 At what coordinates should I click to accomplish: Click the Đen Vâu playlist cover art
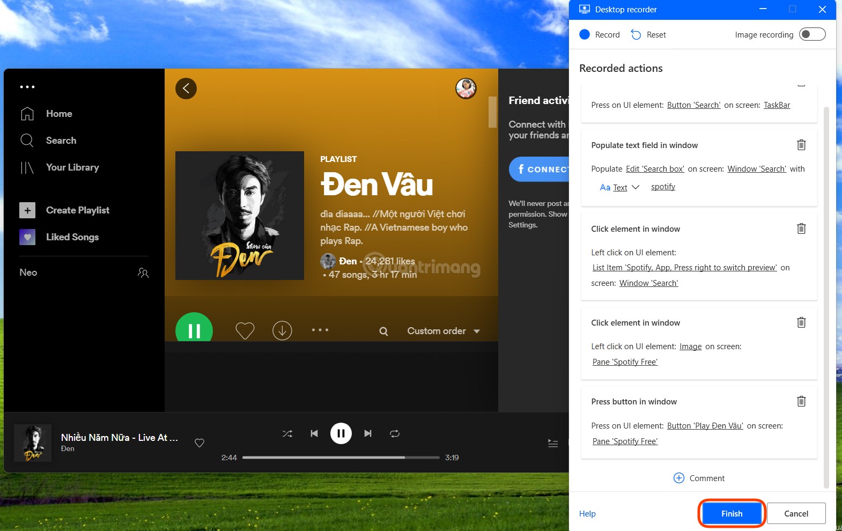click(x=240, y=216)
